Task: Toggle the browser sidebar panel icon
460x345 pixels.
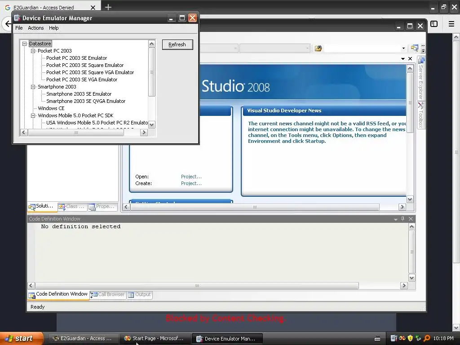Action: [x=434, y=24]
